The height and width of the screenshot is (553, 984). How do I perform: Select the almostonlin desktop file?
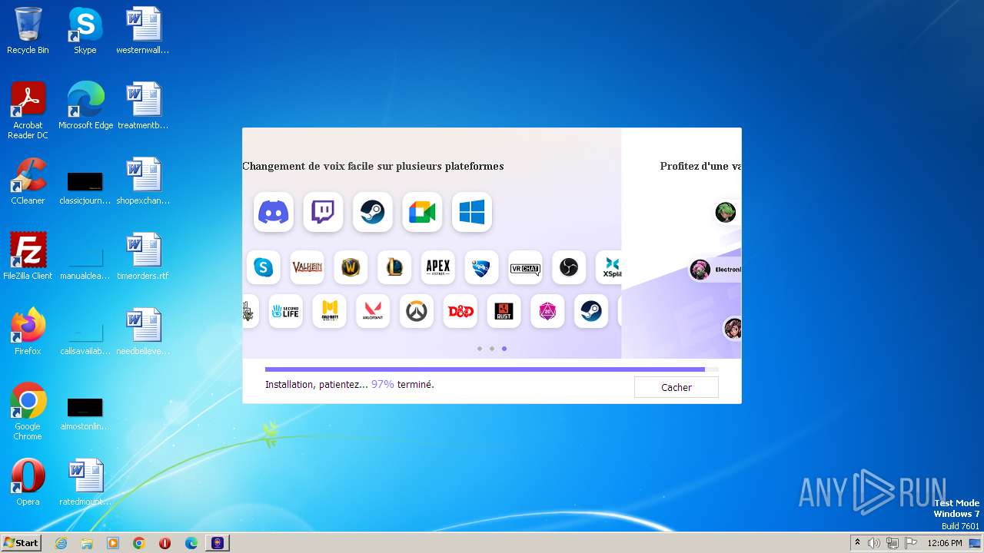click(x=85, y=414)
